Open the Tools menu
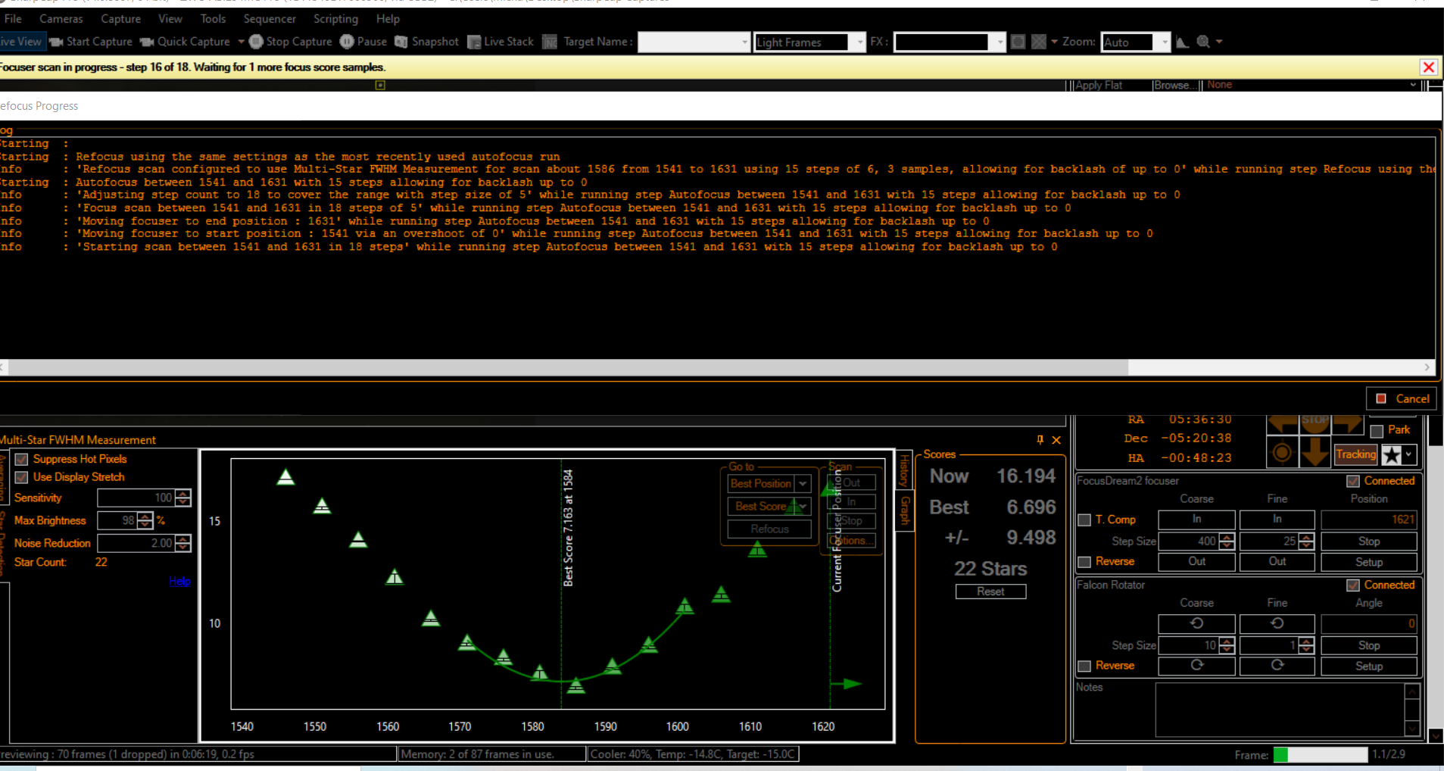The width and height of the screenshot is (1444, 771). 213,18
